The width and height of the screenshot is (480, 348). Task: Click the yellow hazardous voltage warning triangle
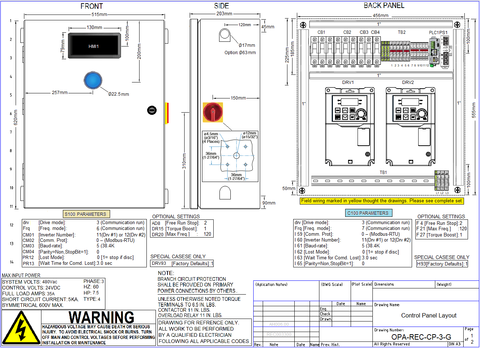point(21,328)
